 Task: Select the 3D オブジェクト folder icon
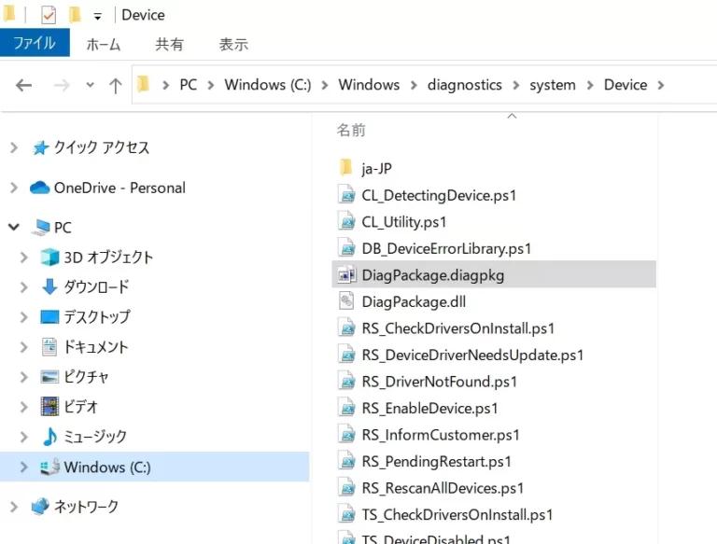tap(49, 257)
